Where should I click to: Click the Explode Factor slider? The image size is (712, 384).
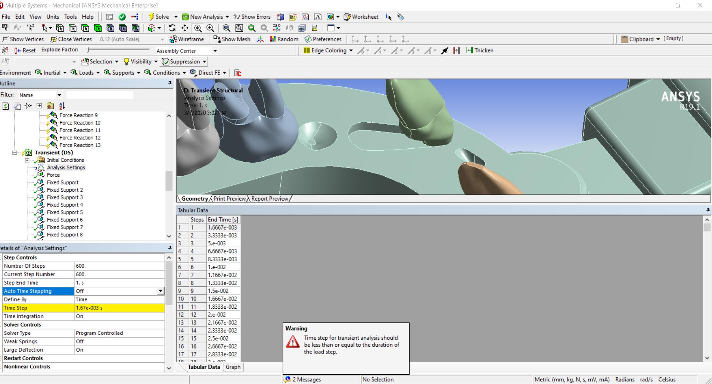click(118, 50)
